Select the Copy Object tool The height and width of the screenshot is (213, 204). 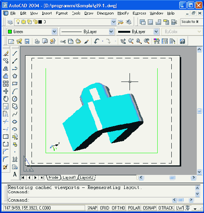click(x=6, y=61)
